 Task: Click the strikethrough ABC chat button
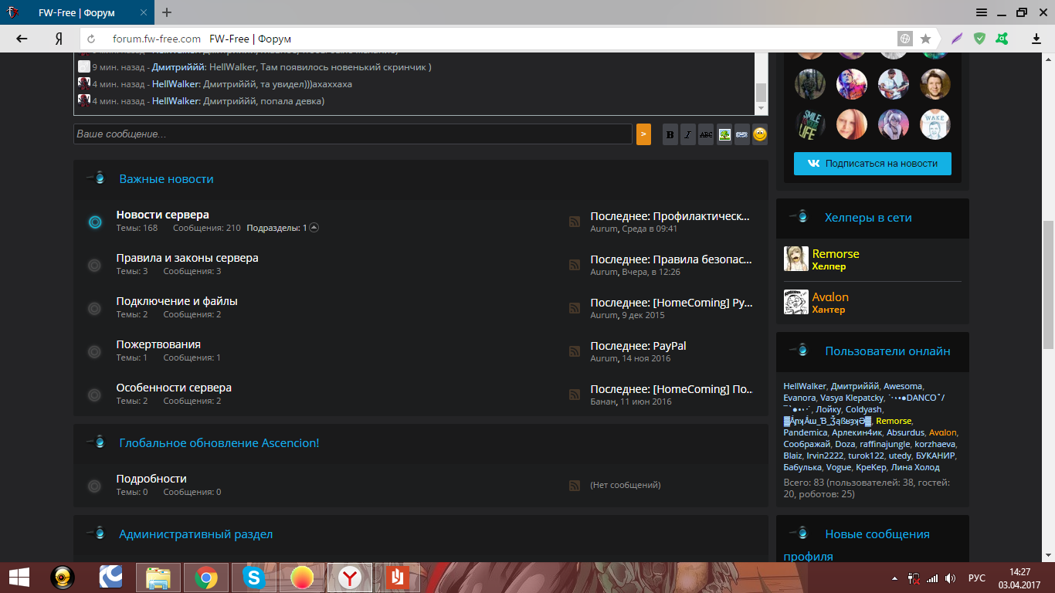pyautogui.click(x=706, y=134)
